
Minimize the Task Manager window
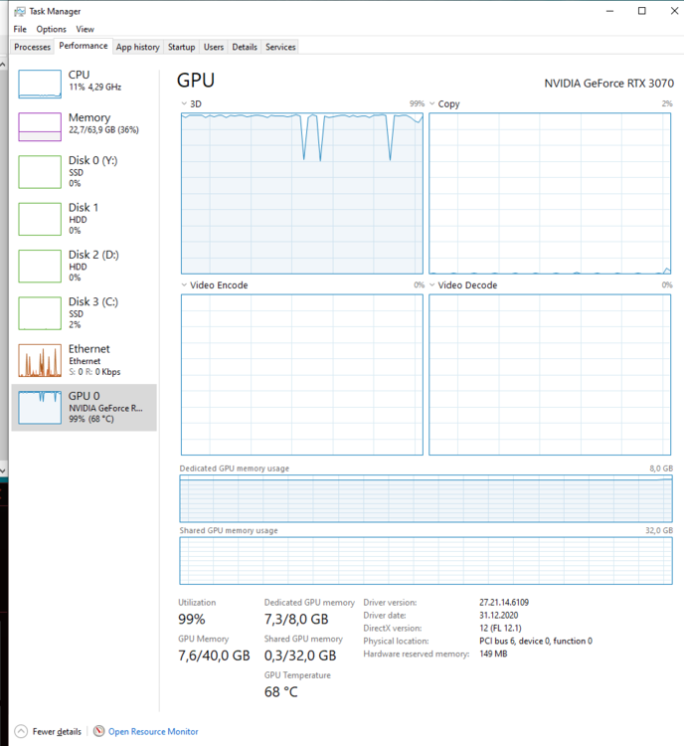(x=609, y=11)
